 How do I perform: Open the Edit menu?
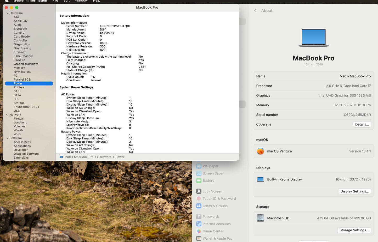click(66, 1)
